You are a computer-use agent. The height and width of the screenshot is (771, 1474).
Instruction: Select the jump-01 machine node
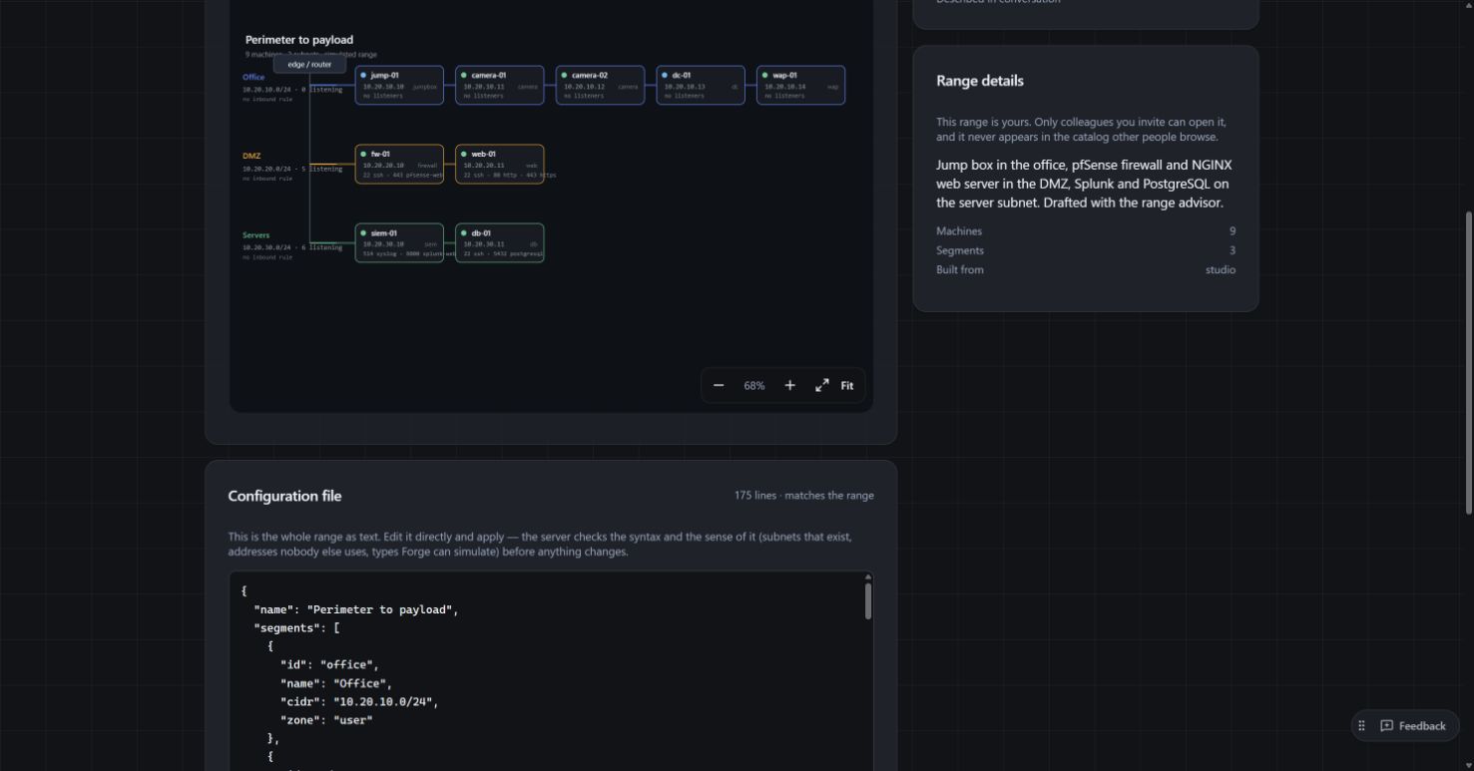pyautogui.click(x=399, y=86)
